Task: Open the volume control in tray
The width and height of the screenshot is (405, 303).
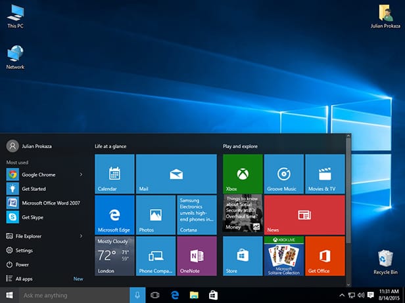Action: pos(361,295)
